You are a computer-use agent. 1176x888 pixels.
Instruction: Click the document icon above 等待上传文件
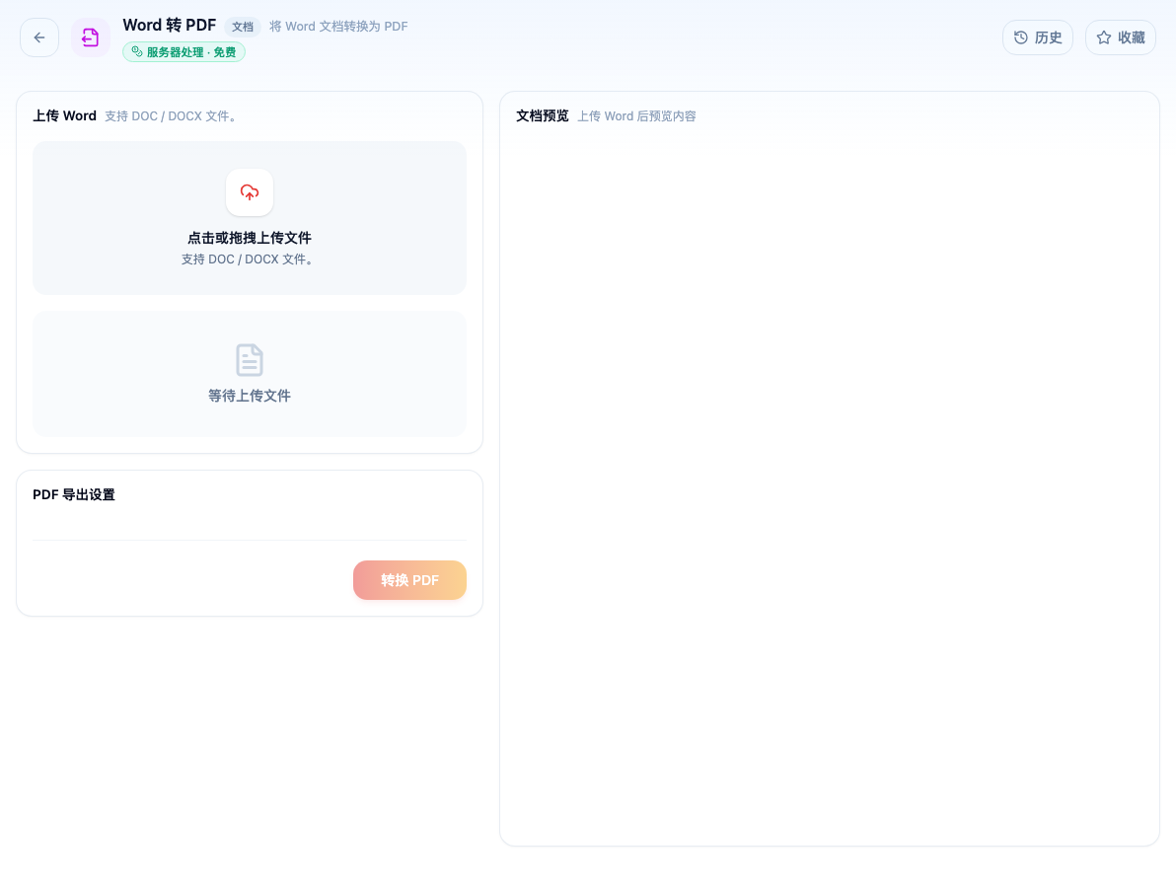pos(250,360)
